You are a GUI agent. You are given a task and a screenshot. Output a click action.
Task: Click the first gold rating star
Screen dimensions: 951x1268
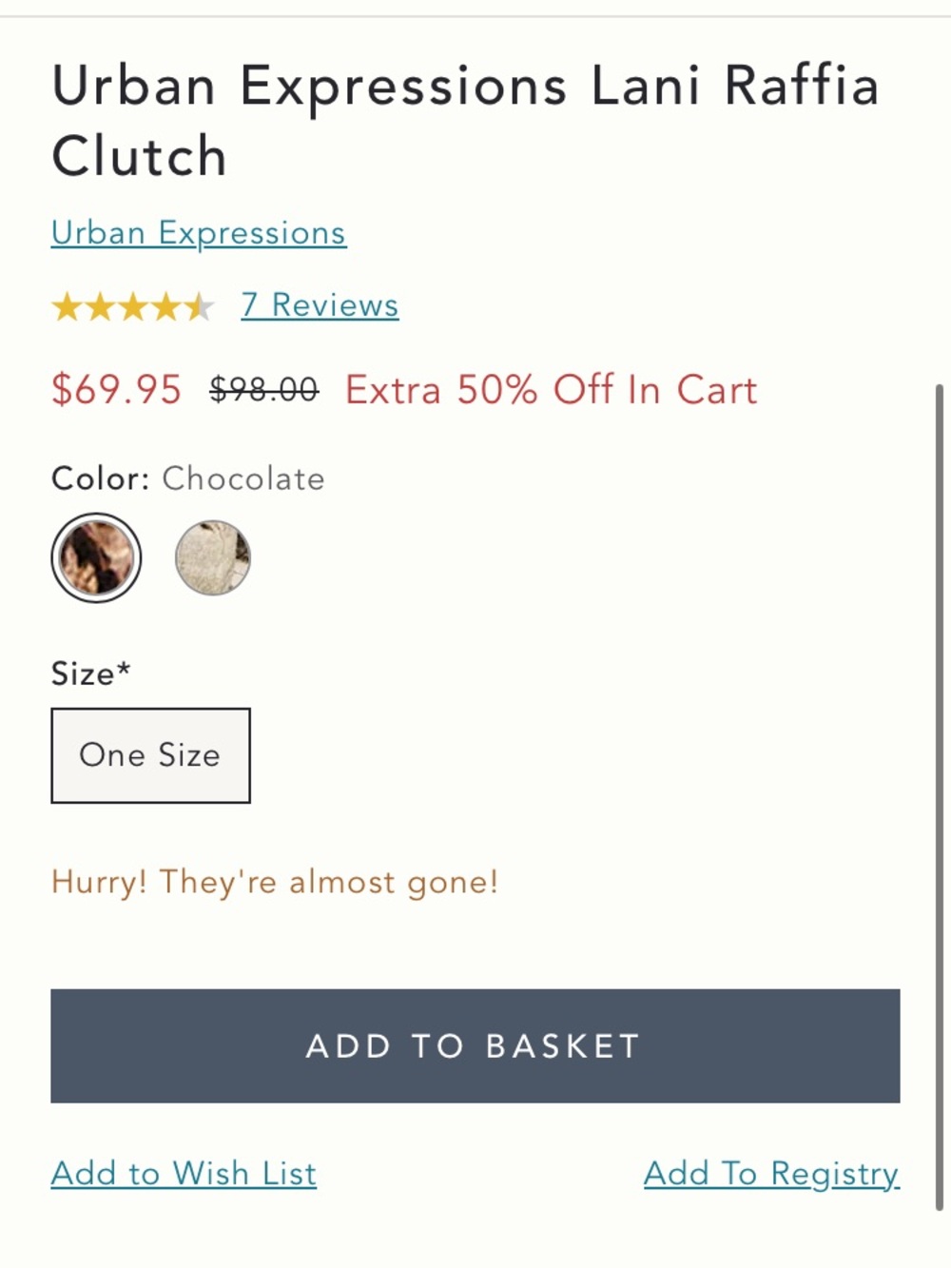click(67, 306)
